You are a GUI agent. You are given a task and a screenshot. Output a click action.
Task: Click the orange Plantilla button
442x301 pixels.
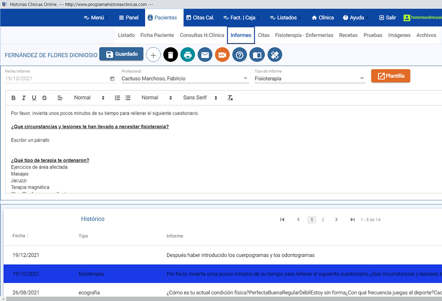click(391, 76)
